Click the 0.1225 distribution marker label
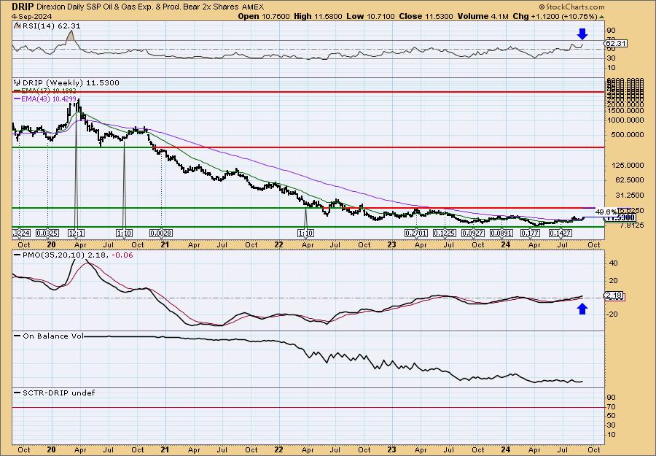The height and width of the screenshot is (456, 656). (x=445, y=233)
